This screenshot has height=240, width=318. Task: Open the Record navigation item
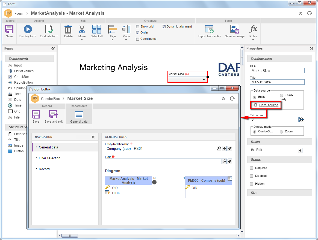point(44,169)
